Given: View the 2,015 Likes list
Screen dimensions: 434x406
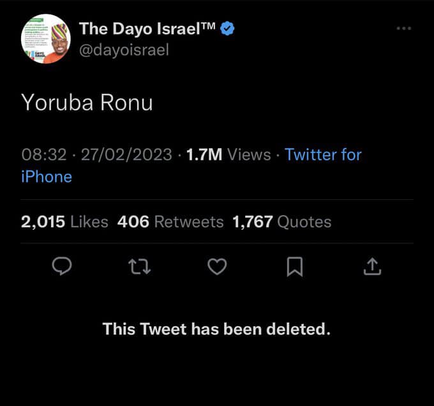Looking at the screenshot, I should [x=64, y=222].
